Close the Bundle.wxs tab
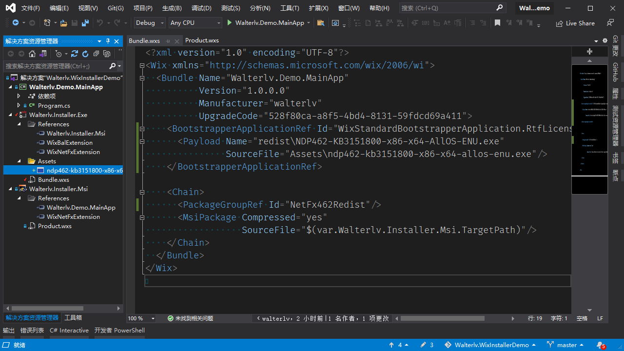Viewport: 624px width, 351px height. [x=177, y=41]
